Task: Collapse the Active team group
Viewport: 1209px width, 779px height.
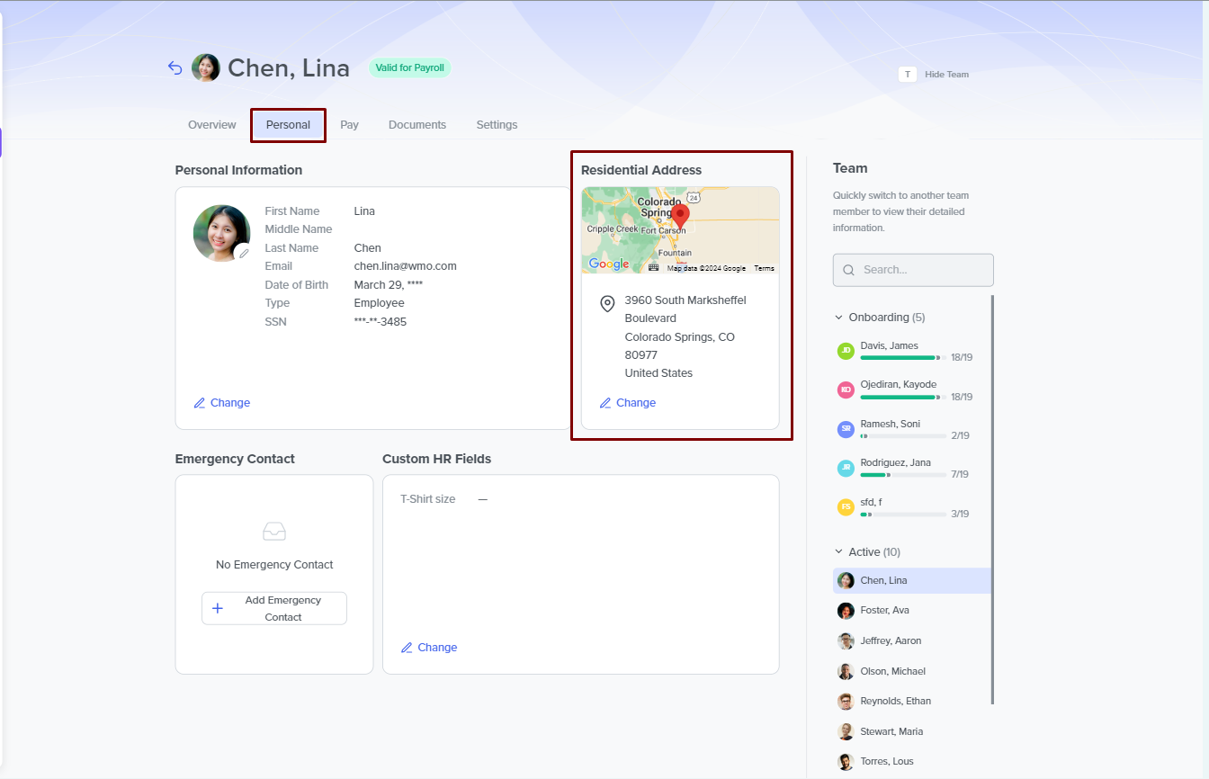Action: tap(838, 552)
